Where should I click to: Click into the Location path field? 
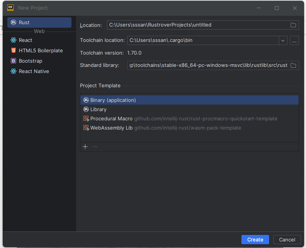point(196,25)
